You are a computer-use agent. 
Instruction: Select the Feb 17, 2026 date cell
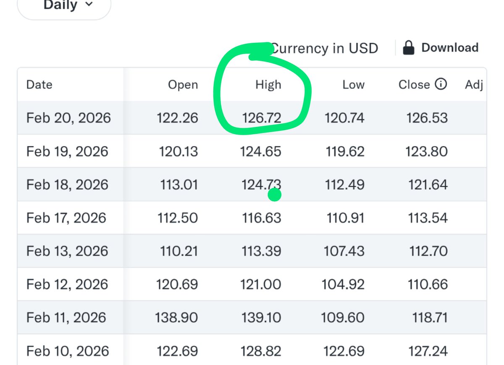[66, 218]
